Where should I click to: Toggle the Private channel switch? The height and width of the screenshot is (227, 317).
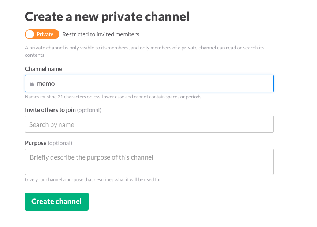pyautogui.click(x=42, y=34)
